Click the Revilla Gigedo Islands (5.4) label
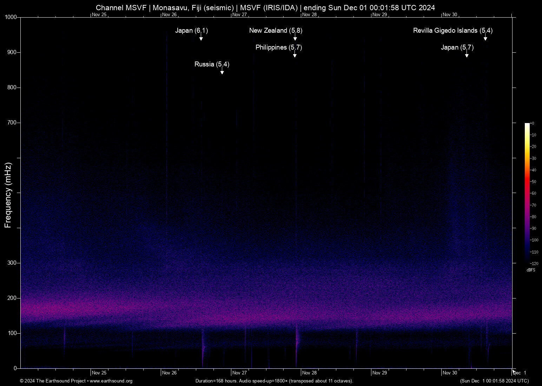Viewport: 542px width, 386px height. click(453, 31)
